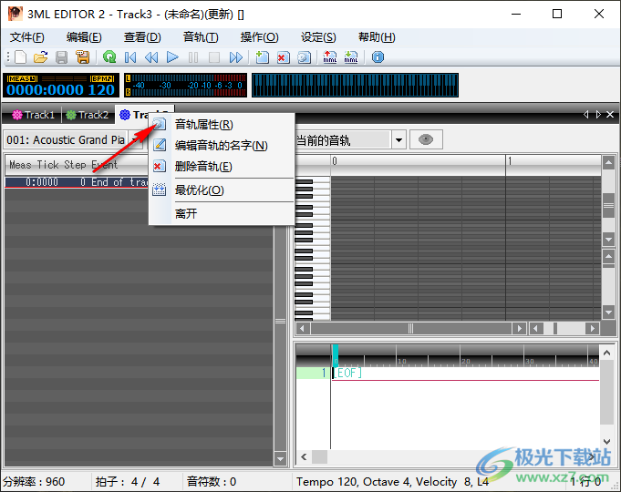The width and height of the screenshot is (621, 492).
Task: Click the event list scroll down arrow
Action: [280, 459]
